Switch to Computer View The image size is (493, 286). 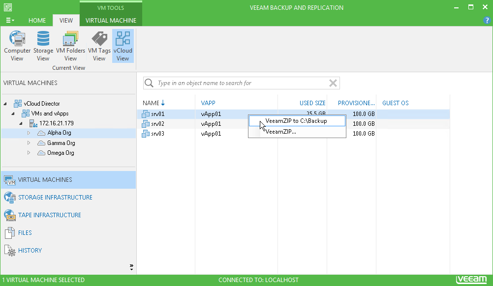coord(17,46)
